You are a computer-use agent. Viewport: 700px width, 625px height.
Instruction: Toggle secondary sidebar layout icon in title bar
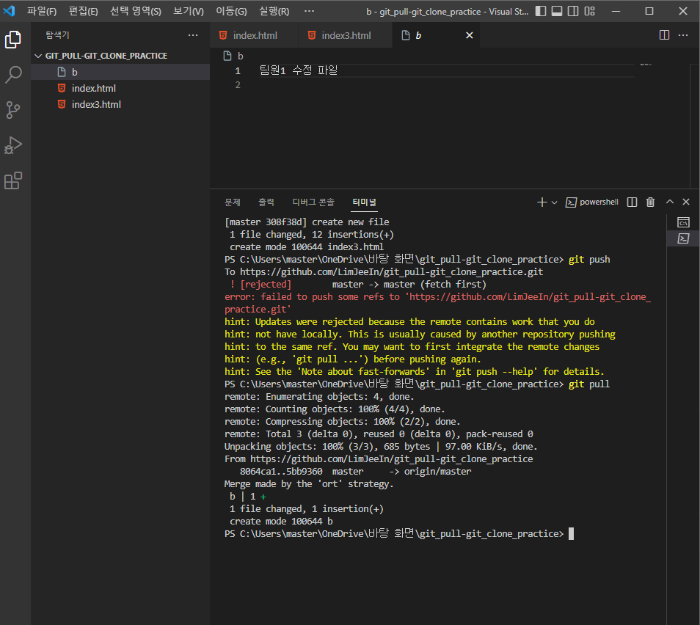tap(573, 11)
